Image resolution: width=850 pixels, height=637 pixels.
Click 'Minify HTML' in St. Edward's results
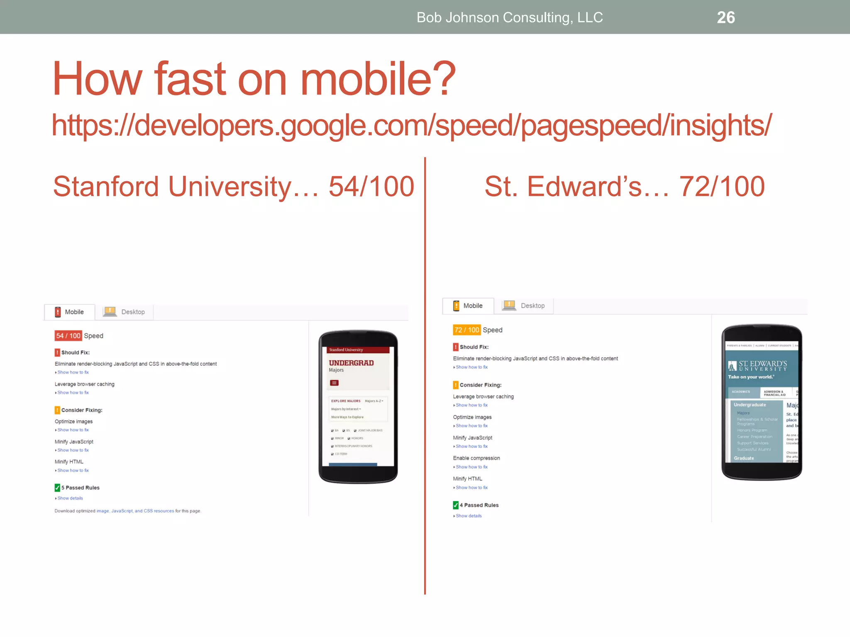pyautogui.click(x=468, y=479)
